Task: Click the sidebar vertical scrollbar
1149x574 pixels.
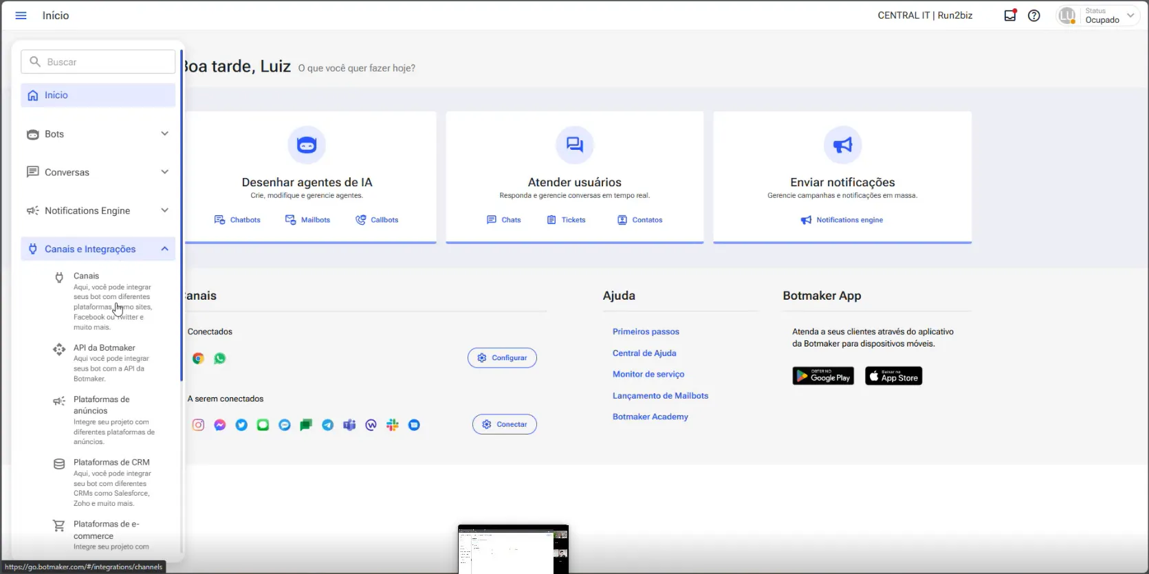Action: point(182,215)
